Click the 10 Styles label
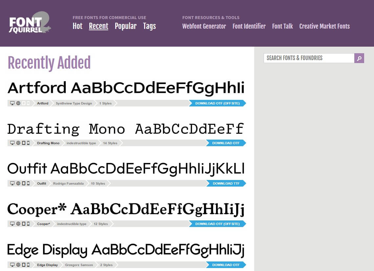This screenshot has height=271, width=374. (98, 183)
